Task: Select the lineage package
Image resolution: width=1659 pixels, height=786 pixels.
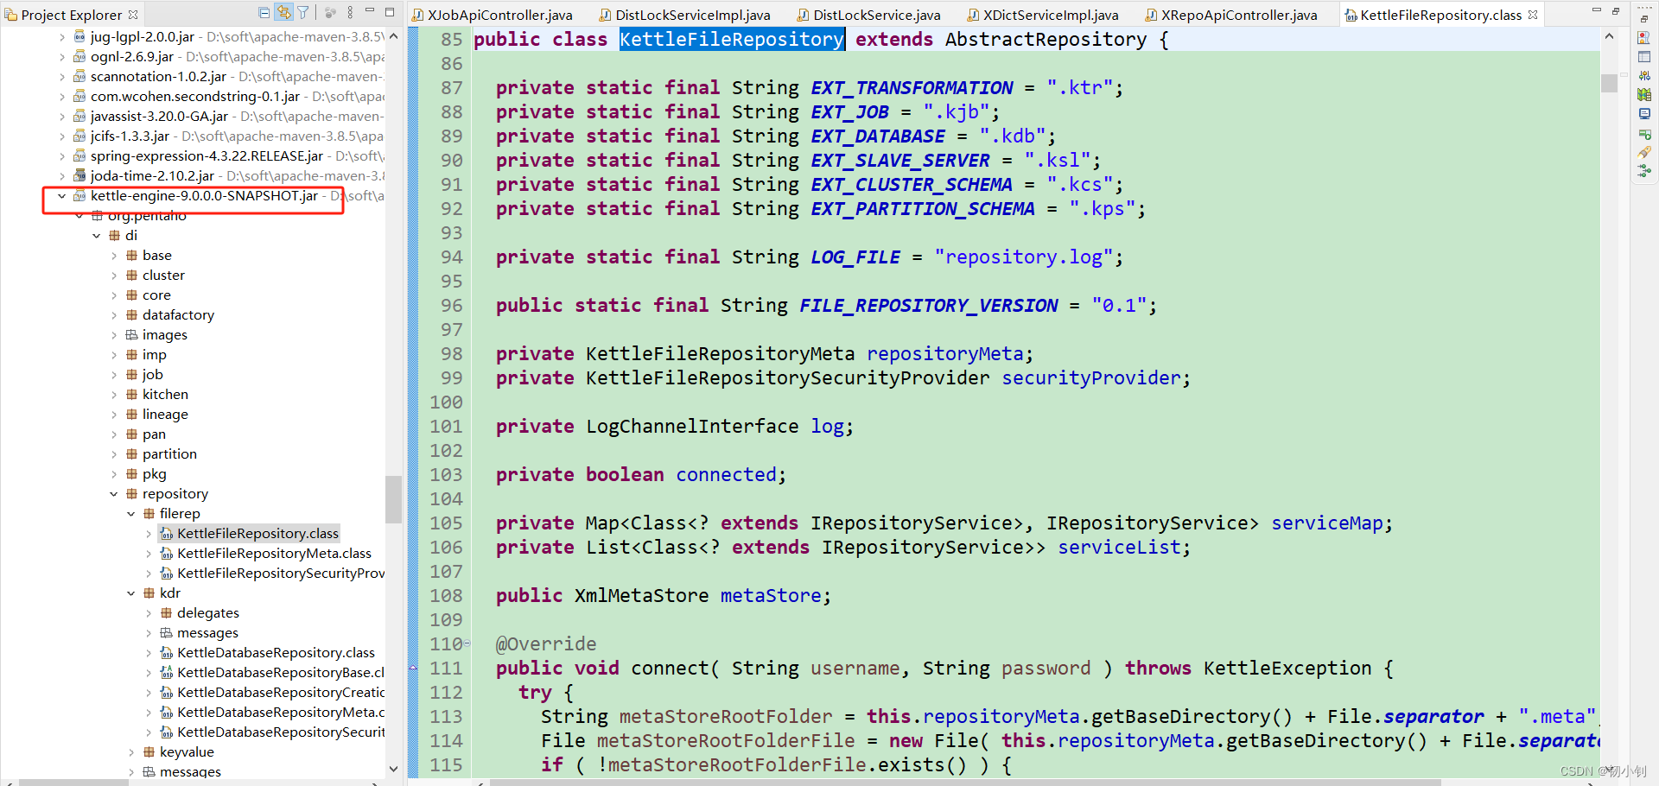Action: pyautogui.click(x=165, y=415)
